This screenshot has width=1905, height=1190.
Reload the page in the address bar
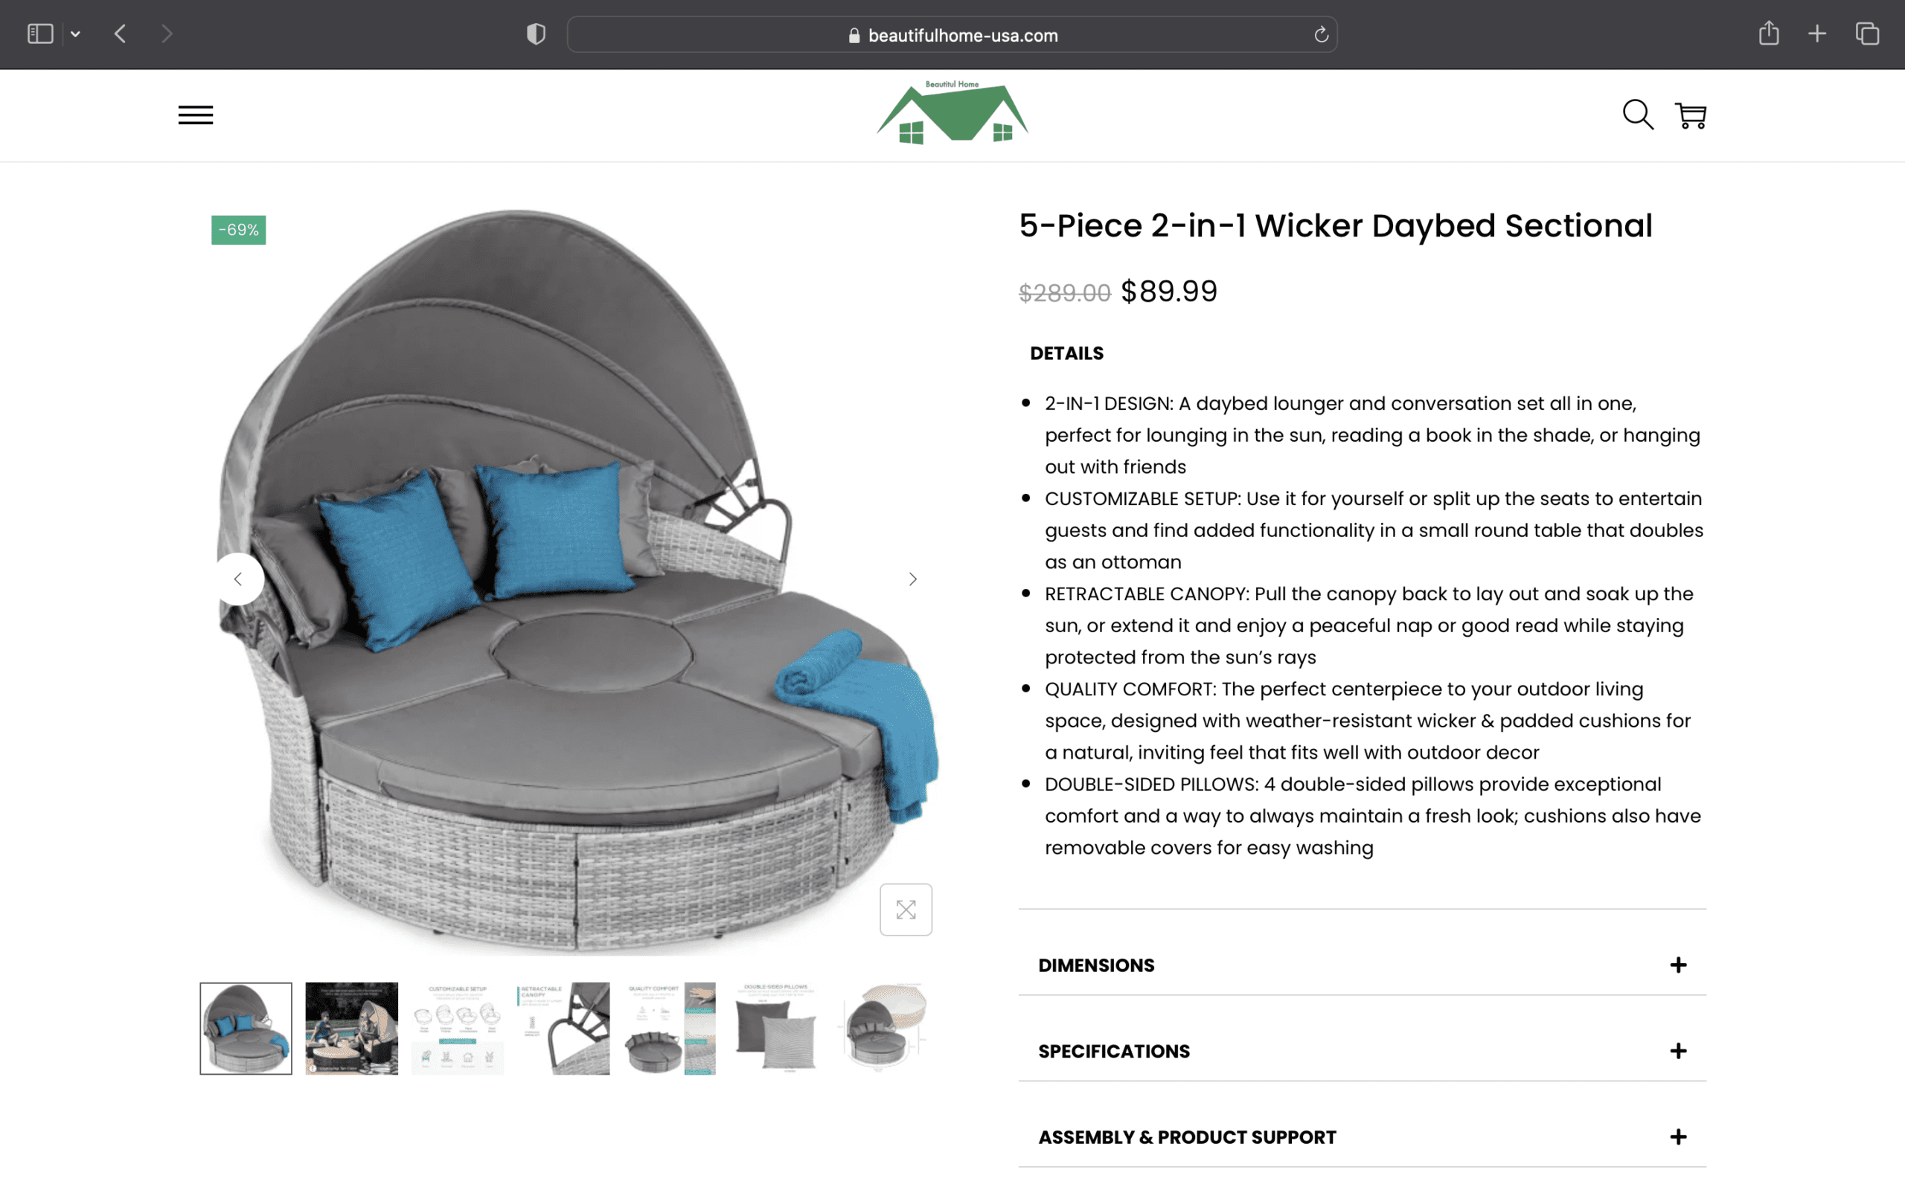1321,35
